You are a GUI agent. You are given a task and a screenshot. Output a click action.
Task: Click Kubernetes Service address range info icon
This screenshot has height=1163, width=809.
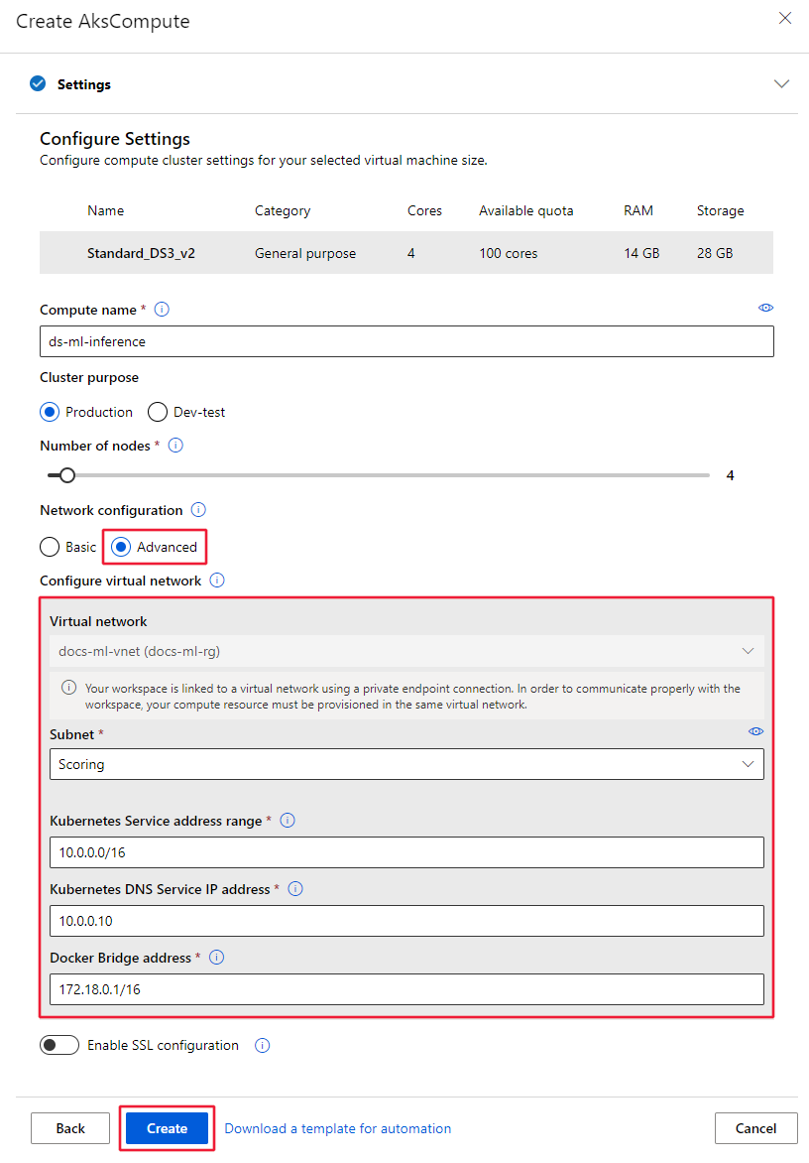[288, 821]
